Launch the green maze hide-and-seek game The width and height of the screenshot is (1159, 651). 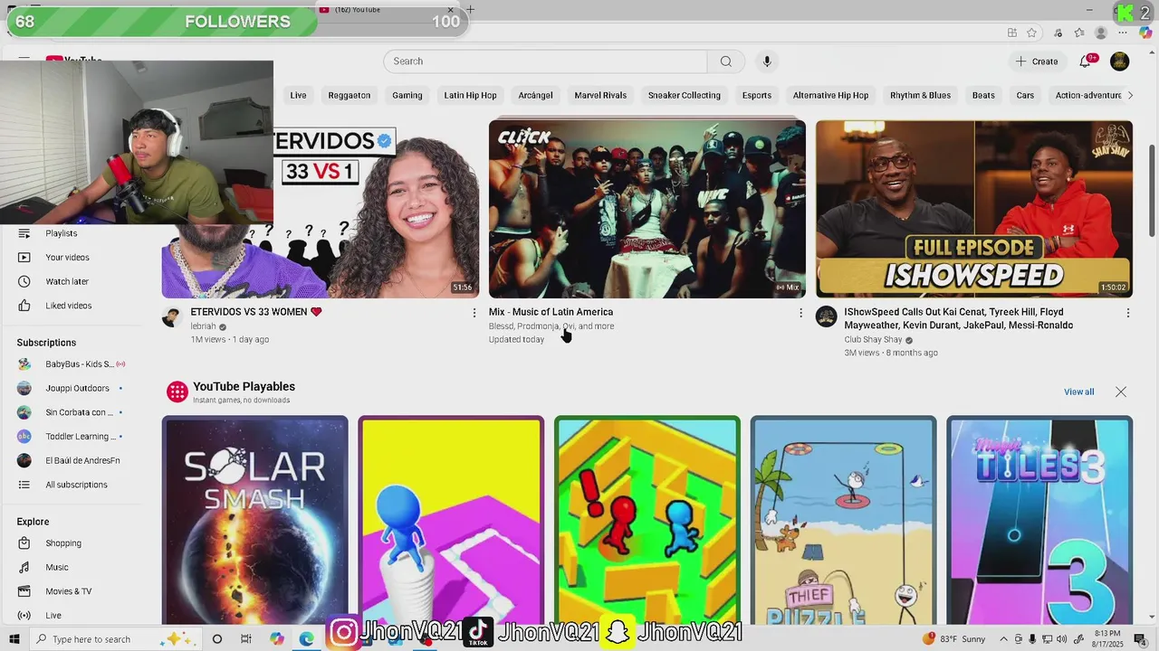click(647, 520)
